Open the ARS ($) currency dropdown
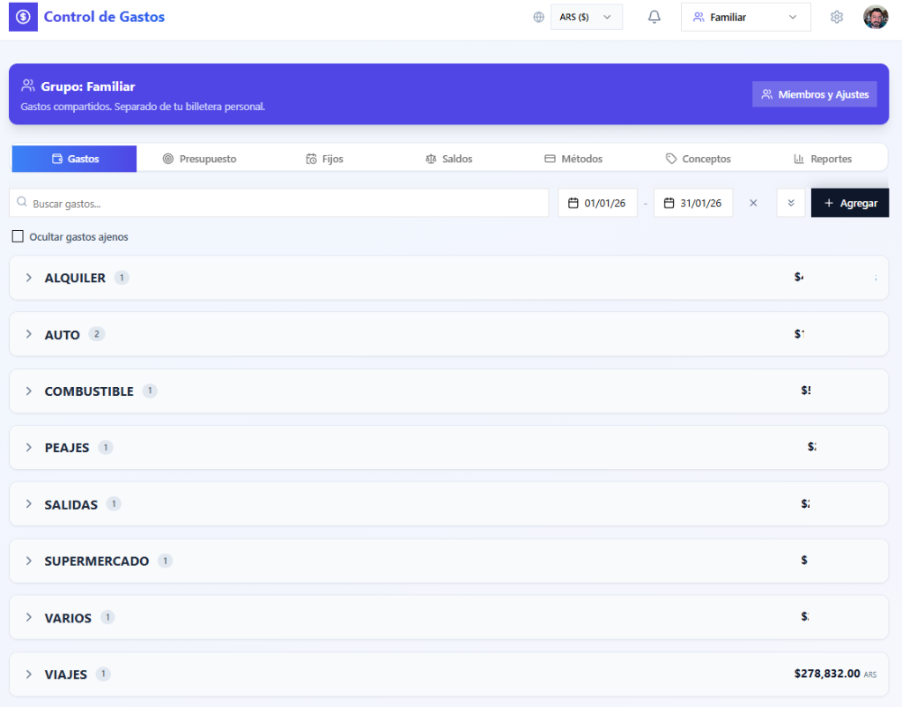The height and width of the screenshot is (707, 902). pos(586,17)
